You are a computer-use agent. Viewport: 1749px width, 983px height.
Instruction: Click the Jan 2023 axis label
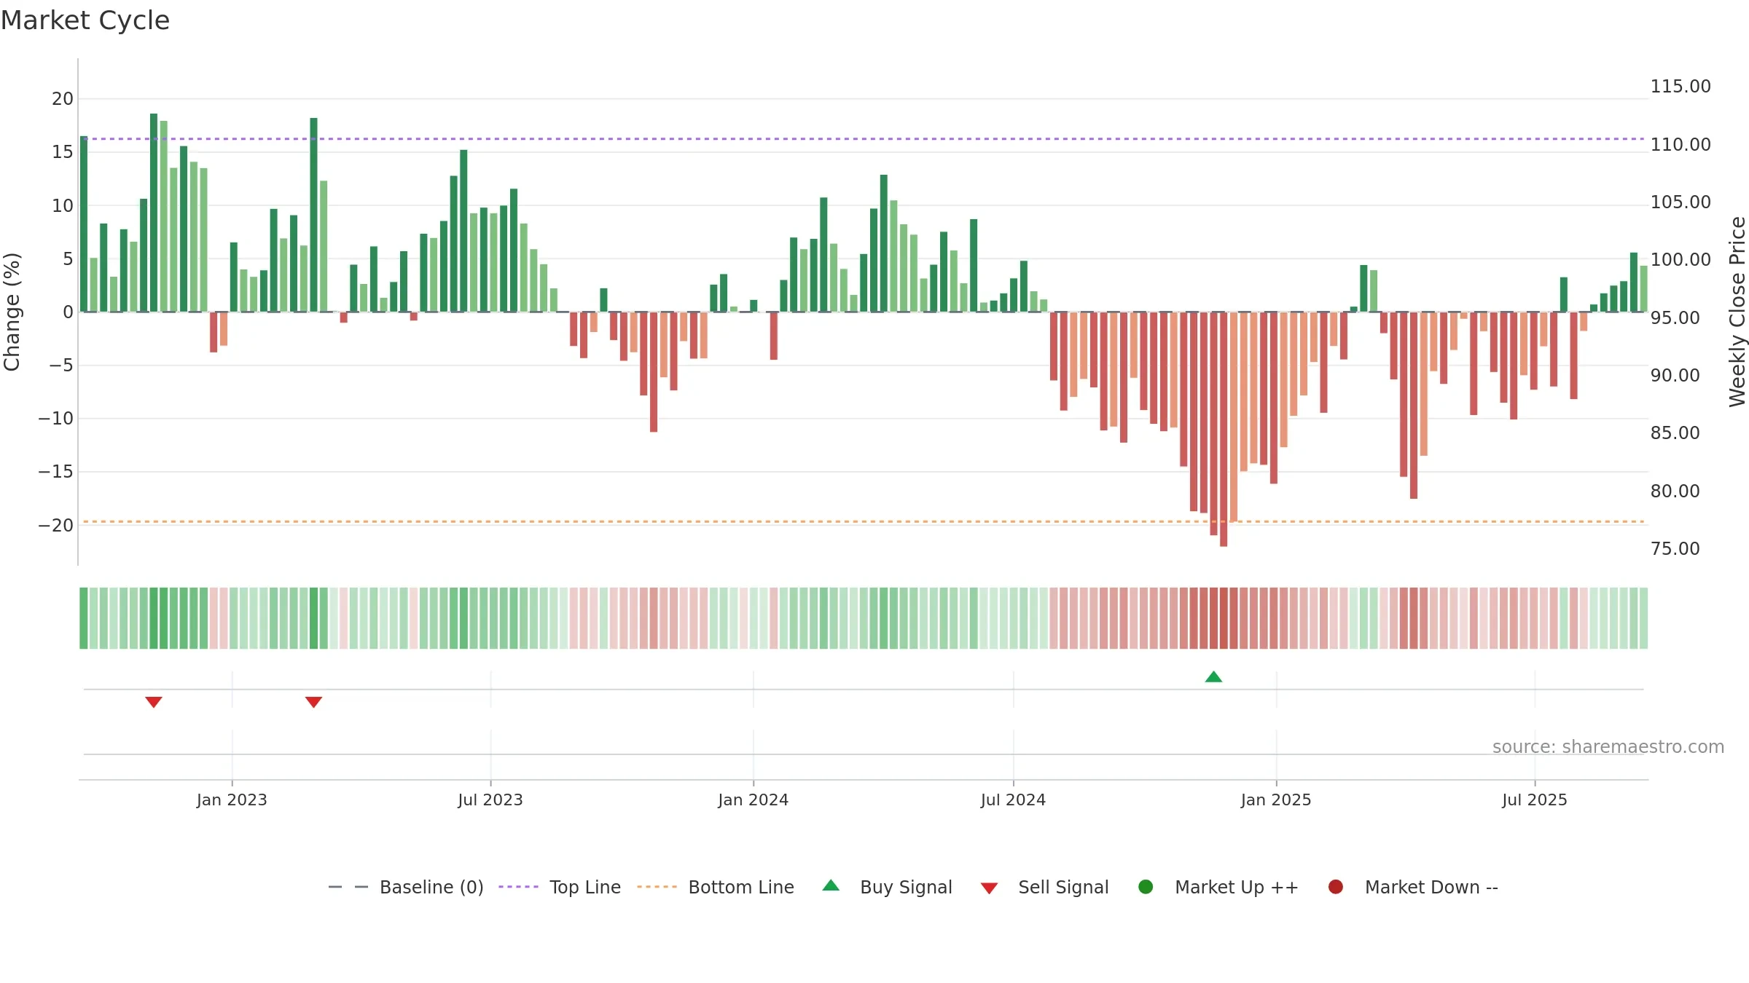tap(232, 800)
